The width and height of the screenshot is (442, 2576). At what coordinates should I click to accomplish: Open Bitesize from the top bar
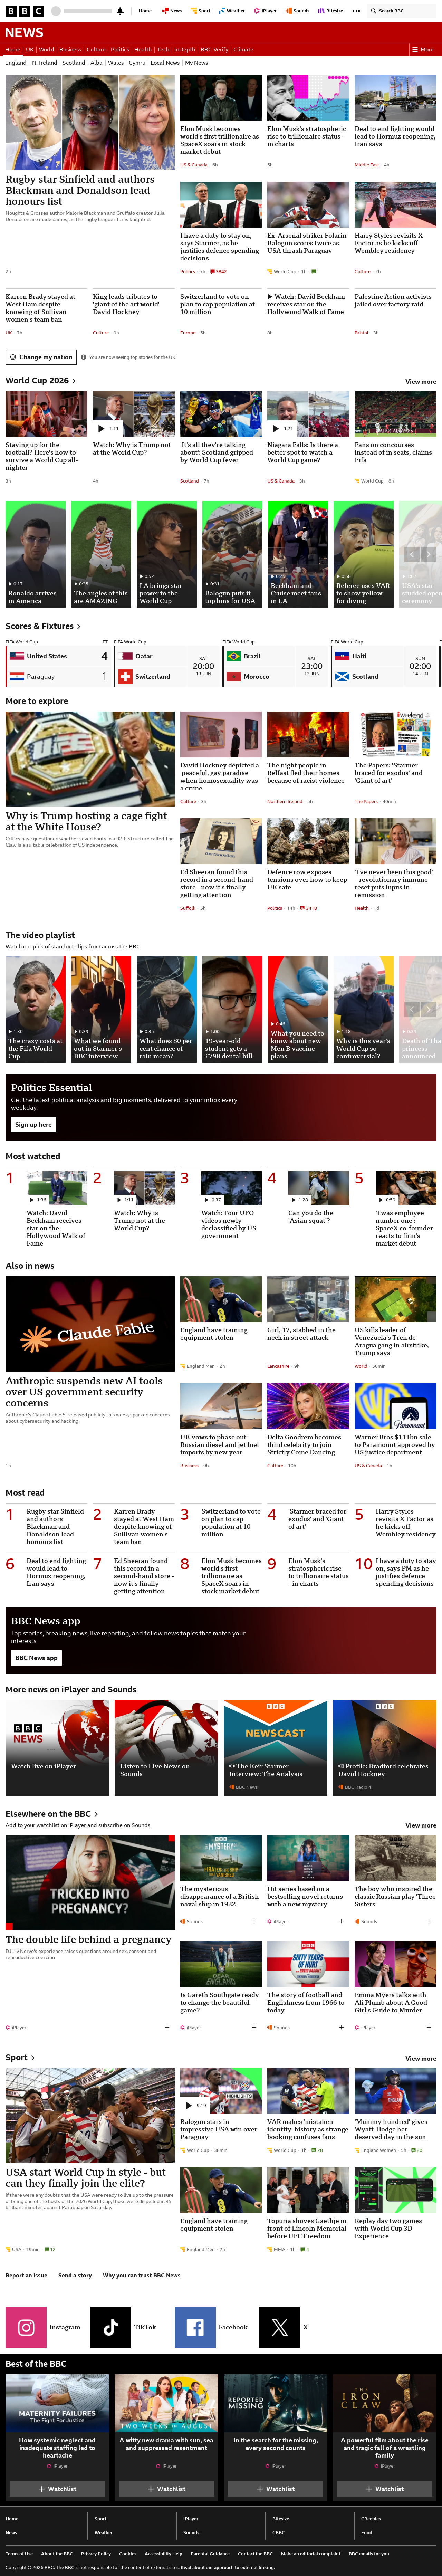[x=331, y=11]
